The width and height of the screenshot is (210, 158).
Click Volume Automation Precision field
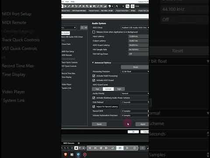click(x=135, y=115)
